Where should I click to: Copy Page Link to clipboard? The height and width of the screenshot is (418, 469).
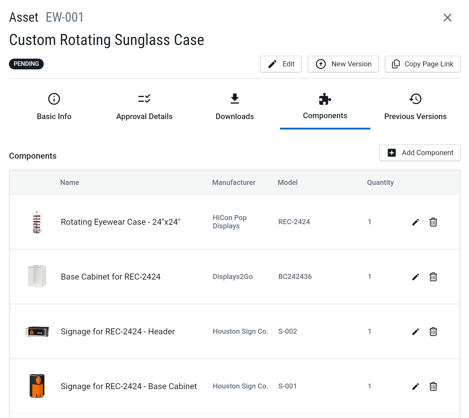point(422,64)
